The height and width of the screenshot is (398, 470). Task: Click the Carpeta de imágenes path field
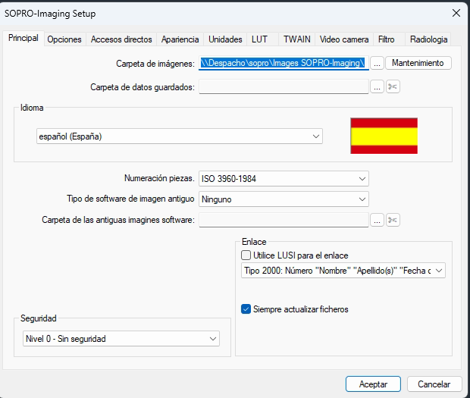point(284,63)
